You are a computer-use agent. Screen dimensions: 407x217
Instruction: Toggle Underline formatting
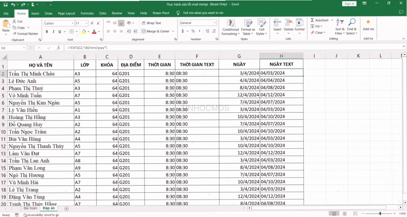[60, 31]
